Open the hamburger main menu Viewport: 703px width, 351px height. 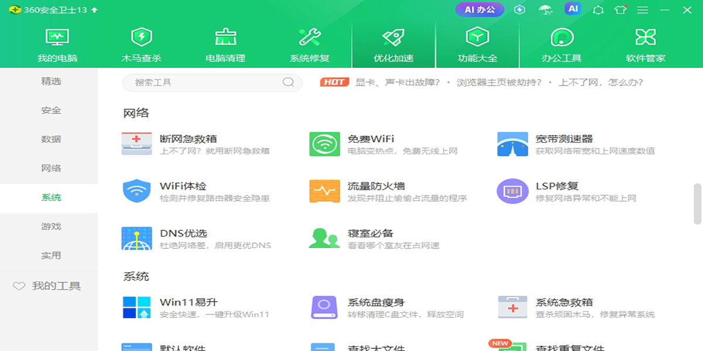tap(643, 10)
